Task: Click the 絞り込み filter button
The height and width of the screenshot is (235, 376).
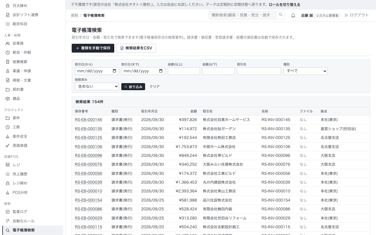Action: [133, 87]
